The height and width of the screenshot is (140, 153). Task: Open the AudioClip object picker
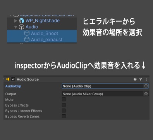[146, 86]
